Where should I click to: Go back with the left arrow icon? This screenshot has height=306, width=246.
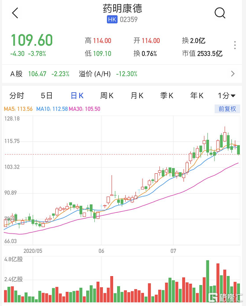pos(15,13)
